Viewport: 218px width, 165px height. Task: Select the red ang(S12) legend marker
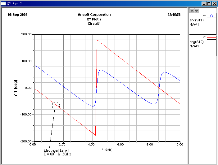click(x=211, y=37)
